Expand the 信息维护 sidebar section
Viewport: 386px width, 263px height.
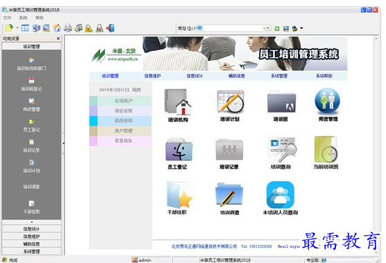pyautogui.click(x=31, y=237)
